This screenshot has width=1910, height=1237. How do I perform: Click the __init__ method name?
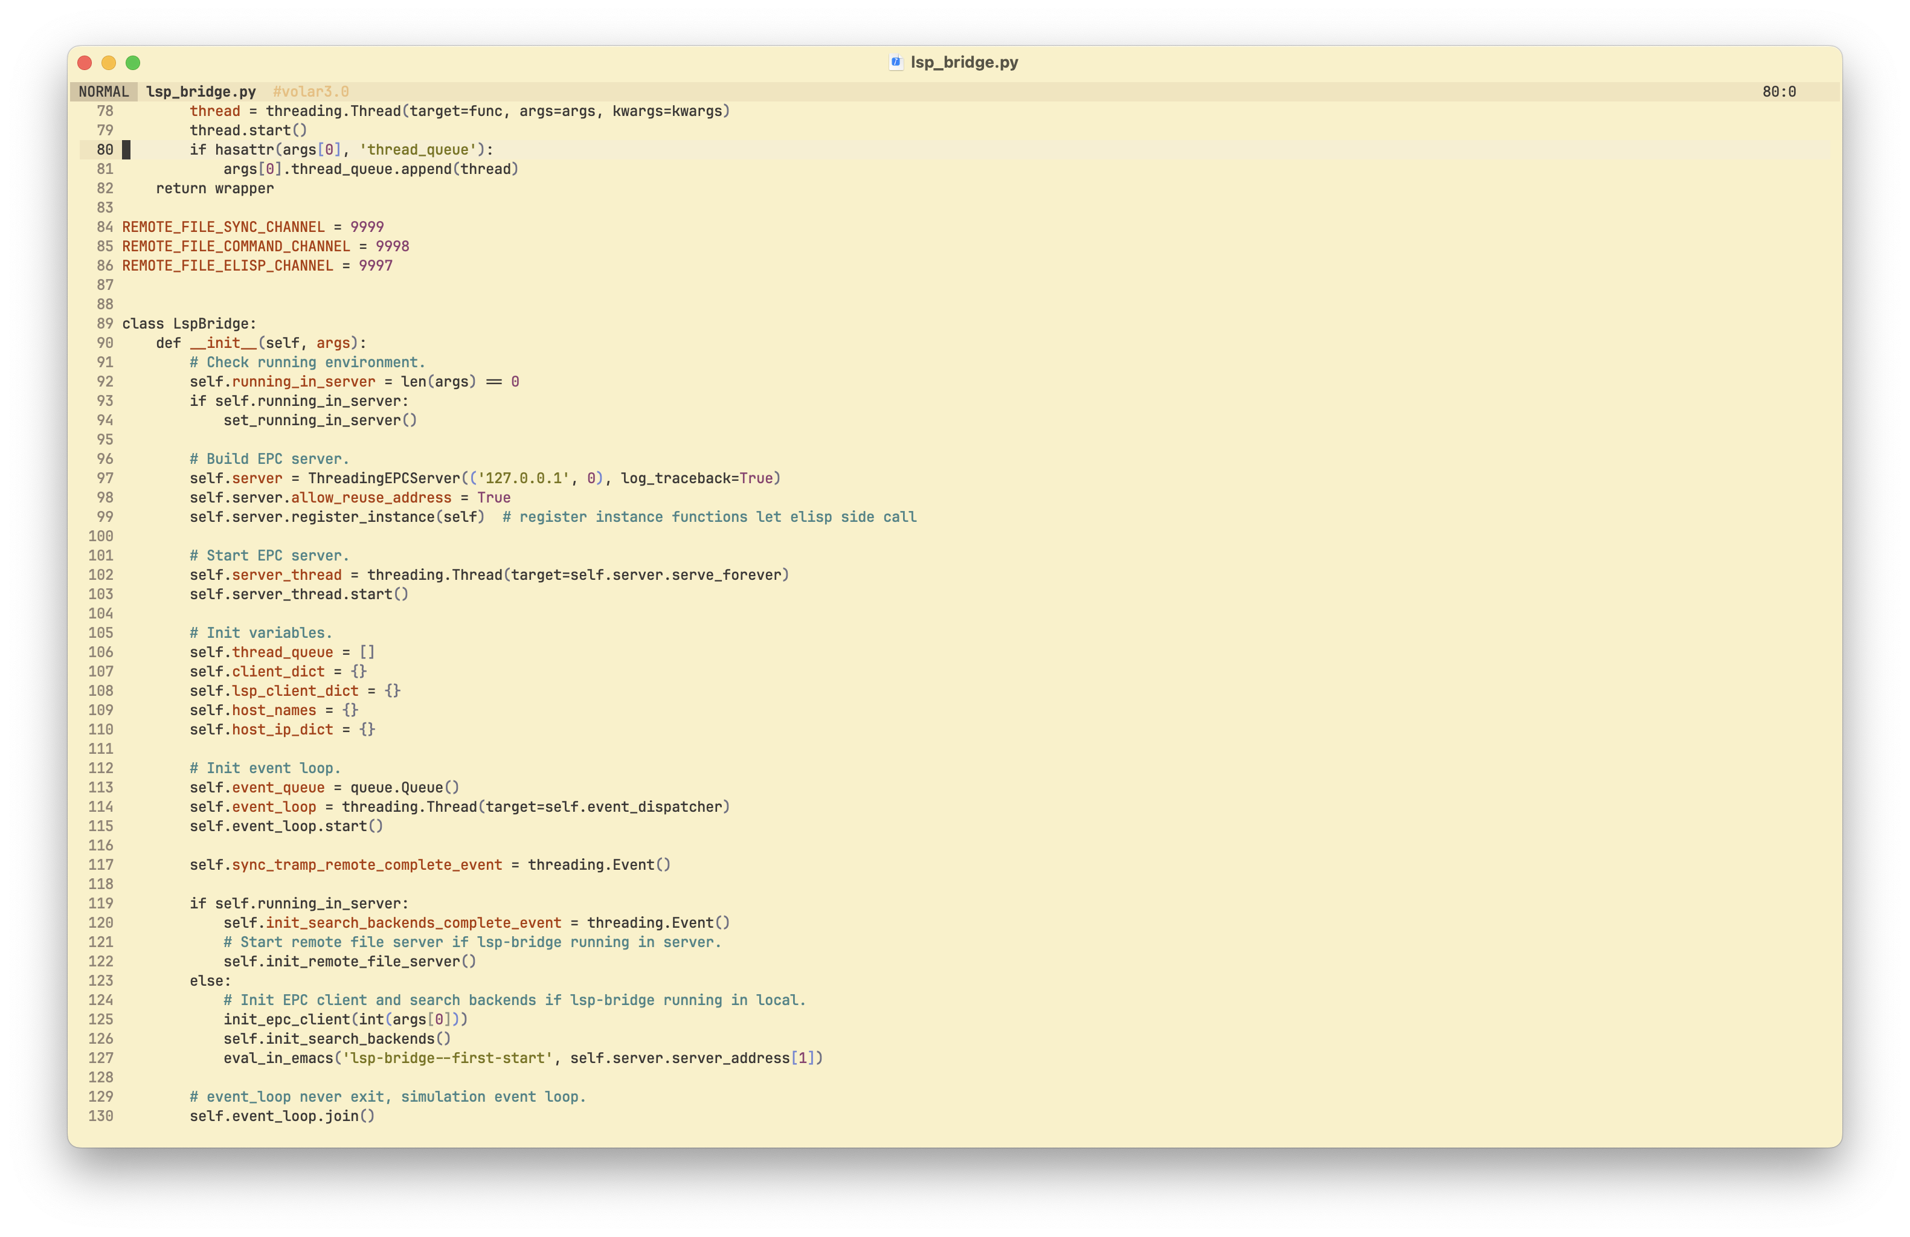[223, 342]
